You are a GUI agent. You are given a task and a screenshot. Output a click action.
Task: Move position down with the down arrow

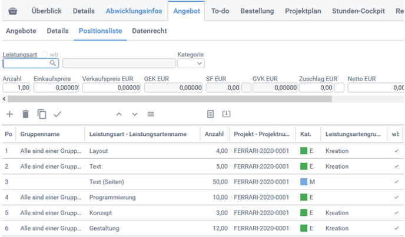(135, 114)
